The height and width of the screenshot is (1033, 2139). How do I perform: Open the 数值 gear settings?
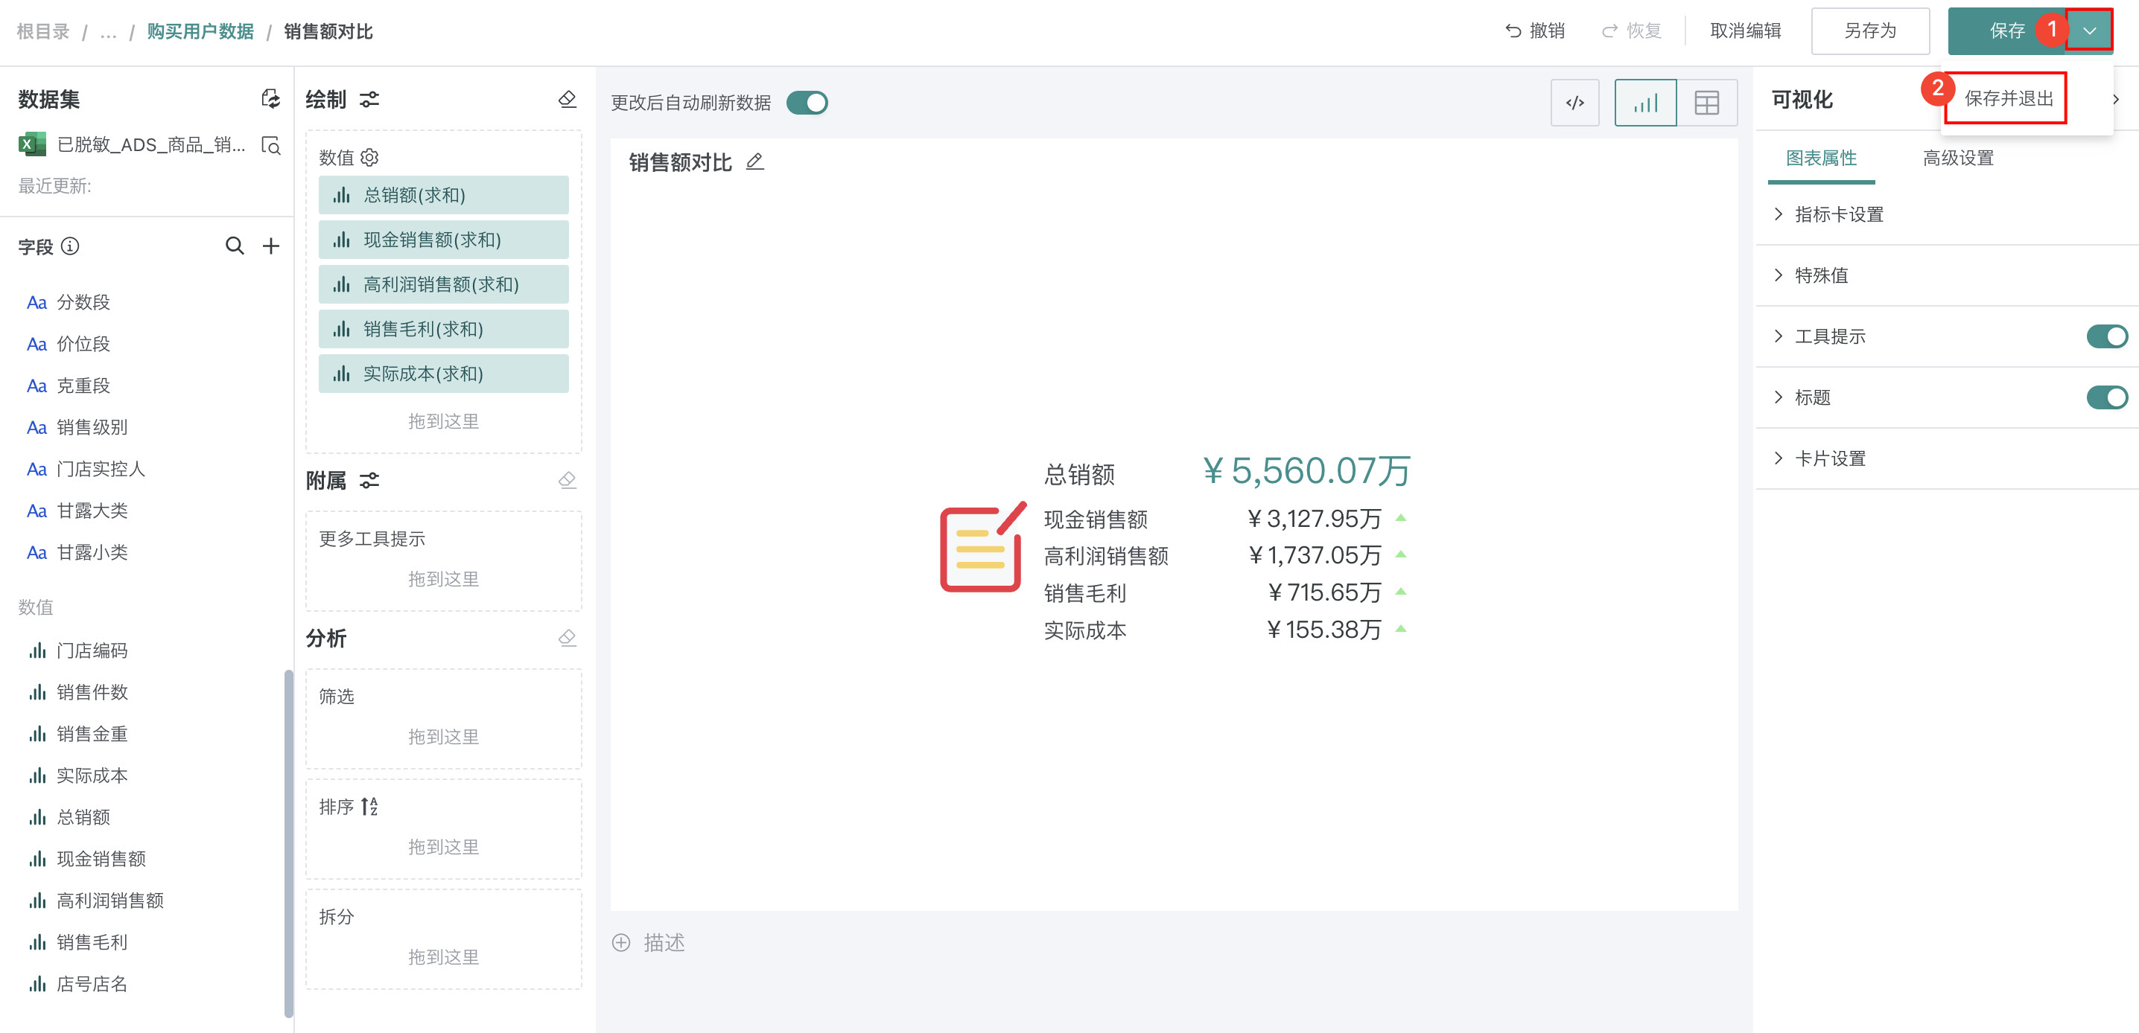[x=369, y=157]
